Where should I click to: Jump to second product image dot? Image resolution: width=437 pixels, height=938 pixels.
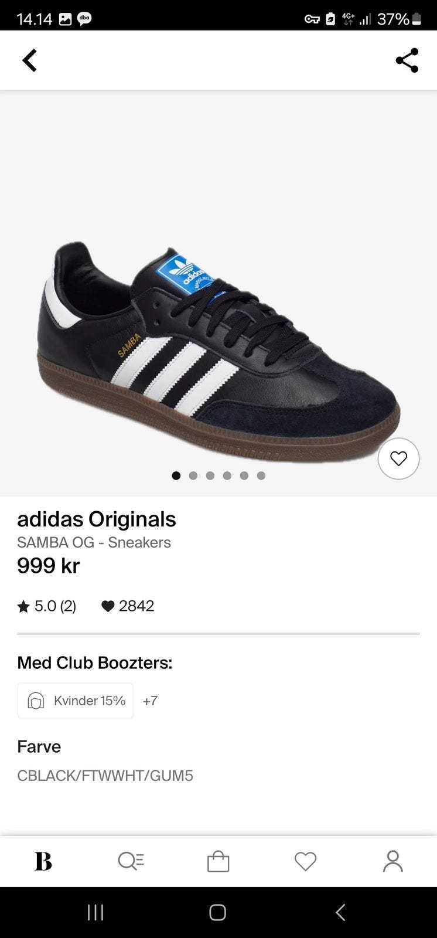193,475
